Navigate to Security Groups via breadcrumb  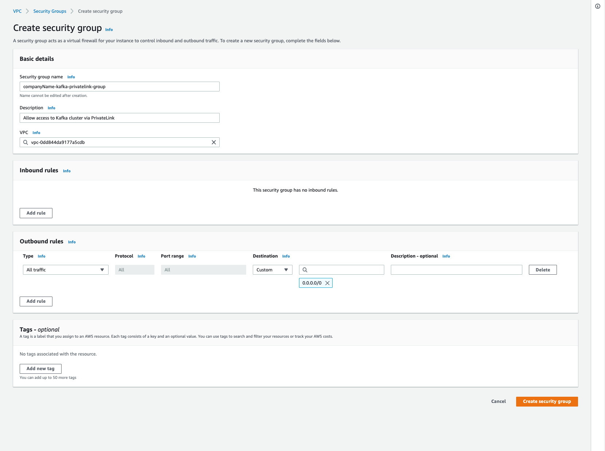click(x=50, y=11)
